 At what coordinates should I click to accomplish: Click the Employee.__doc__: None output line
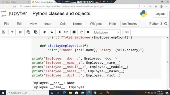tap(54, 83)
